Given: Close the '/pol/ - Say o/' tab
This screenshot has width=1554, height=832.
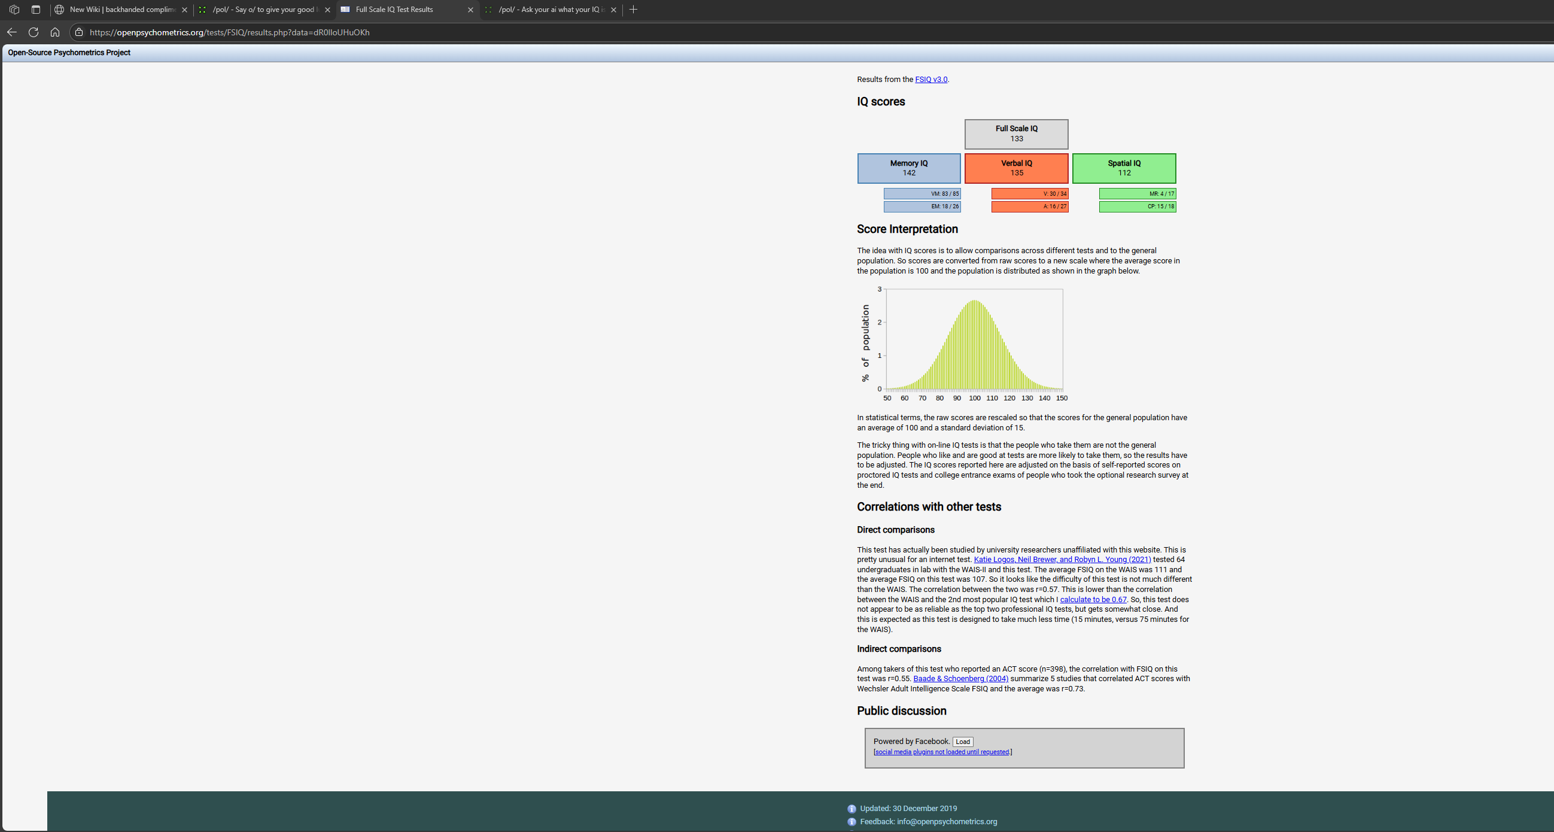Looking at the screenshot, I should coord(327,10).
